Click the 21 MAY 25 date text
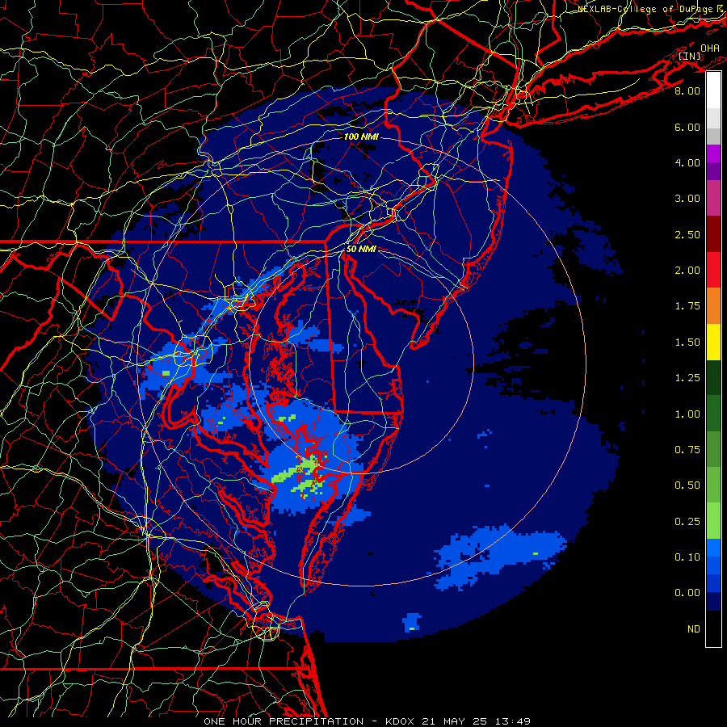 tap(454, 721)
